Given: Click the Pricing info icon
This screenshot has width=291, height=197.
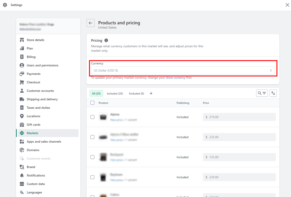Looking at the screenshot, I should [x=107, y=40].
